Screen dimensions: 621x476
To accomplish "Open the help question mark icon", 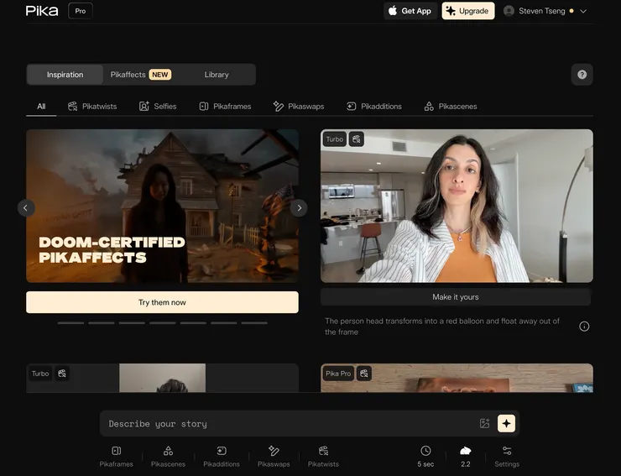I will [x=582, y=75].
